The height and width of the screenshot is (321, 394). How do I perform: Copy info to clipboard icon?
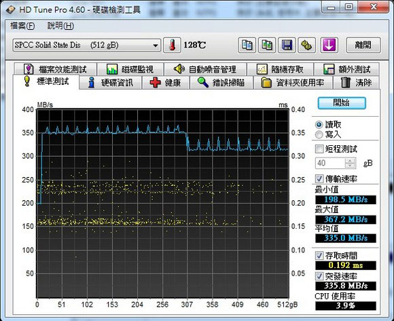[247, 45]
